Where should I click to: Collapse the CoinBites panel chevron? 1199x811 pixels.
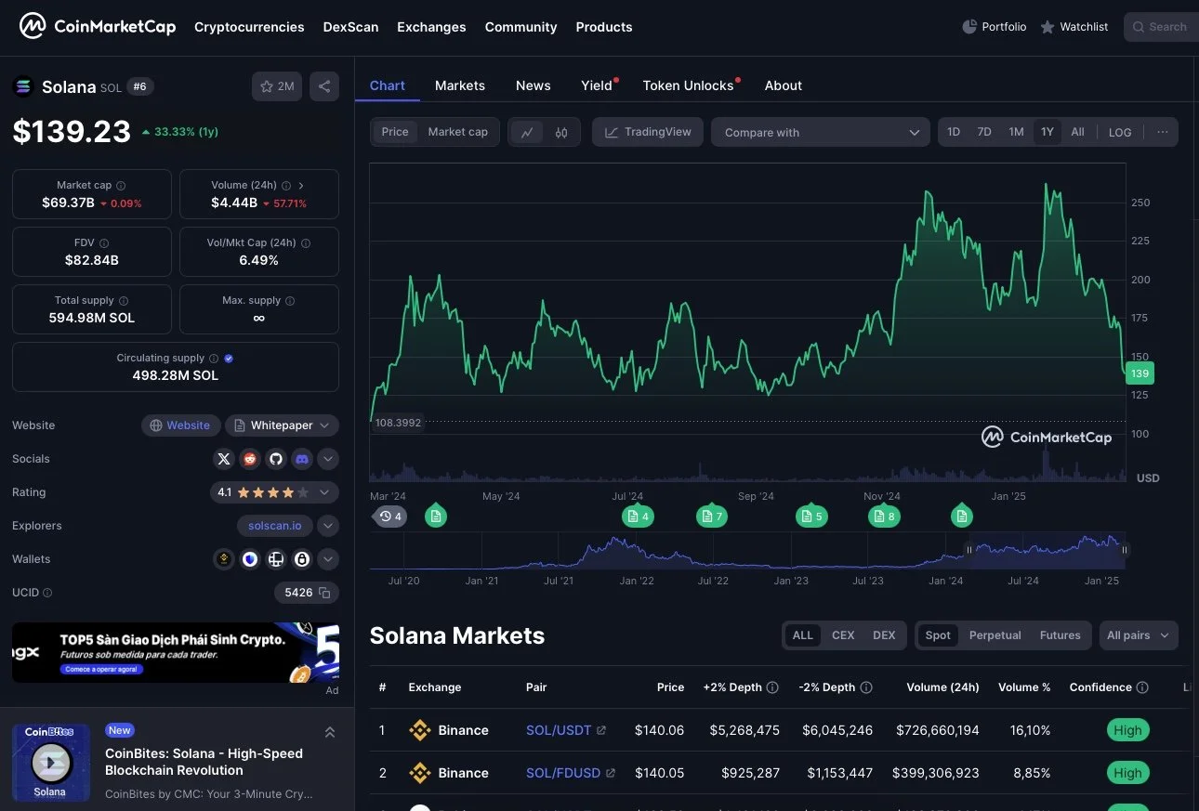coord(330,732)
